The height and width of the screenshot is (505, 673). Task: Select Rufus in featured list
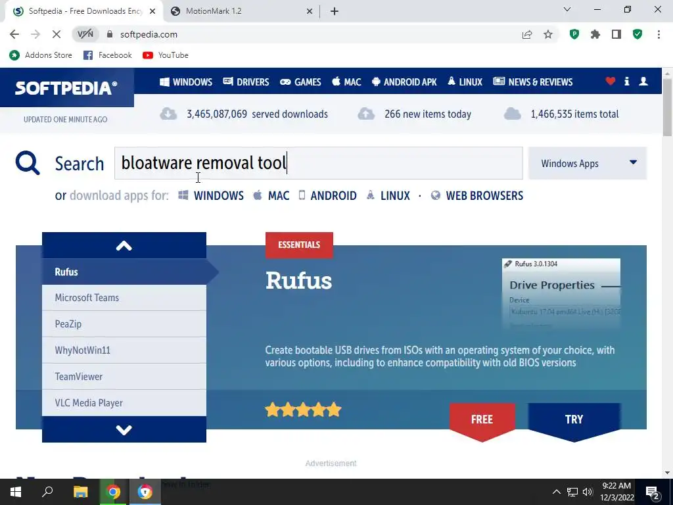pyautogui.click(x=124, y=272)
